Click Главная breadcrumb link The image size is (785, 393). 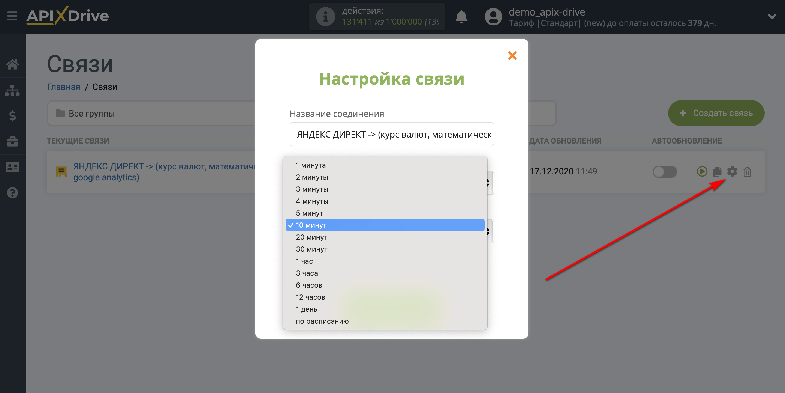click(x=63, y=87)
